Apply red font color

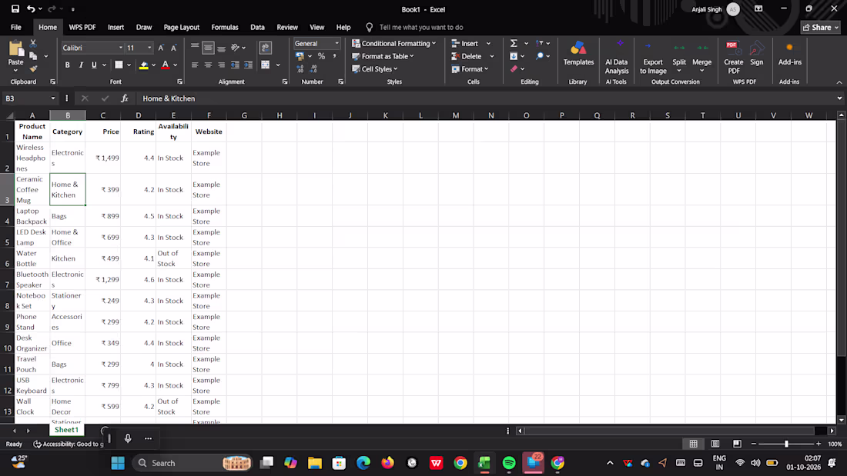(x=166, y=65)
